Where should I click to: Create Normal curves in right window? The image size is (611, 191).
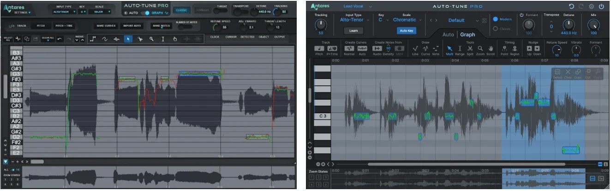(349, 48)
